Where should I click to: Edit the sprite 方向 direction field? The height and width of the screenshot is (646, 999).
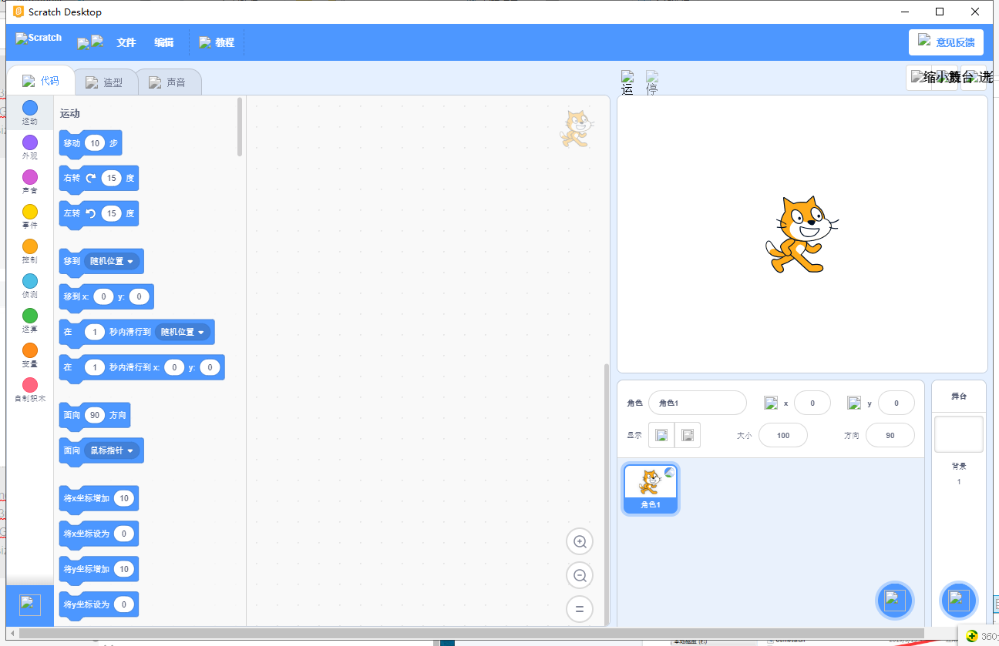point(890,435)
